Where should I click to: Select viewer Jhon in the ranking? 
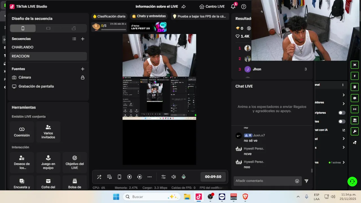(257, 69)
